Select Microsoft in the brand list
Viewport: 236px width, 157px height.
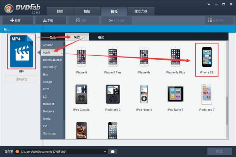pyautogui.click(x=52, y=104)
